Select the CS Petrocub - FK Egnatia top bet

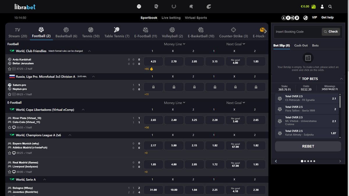(x=307, y=98)
